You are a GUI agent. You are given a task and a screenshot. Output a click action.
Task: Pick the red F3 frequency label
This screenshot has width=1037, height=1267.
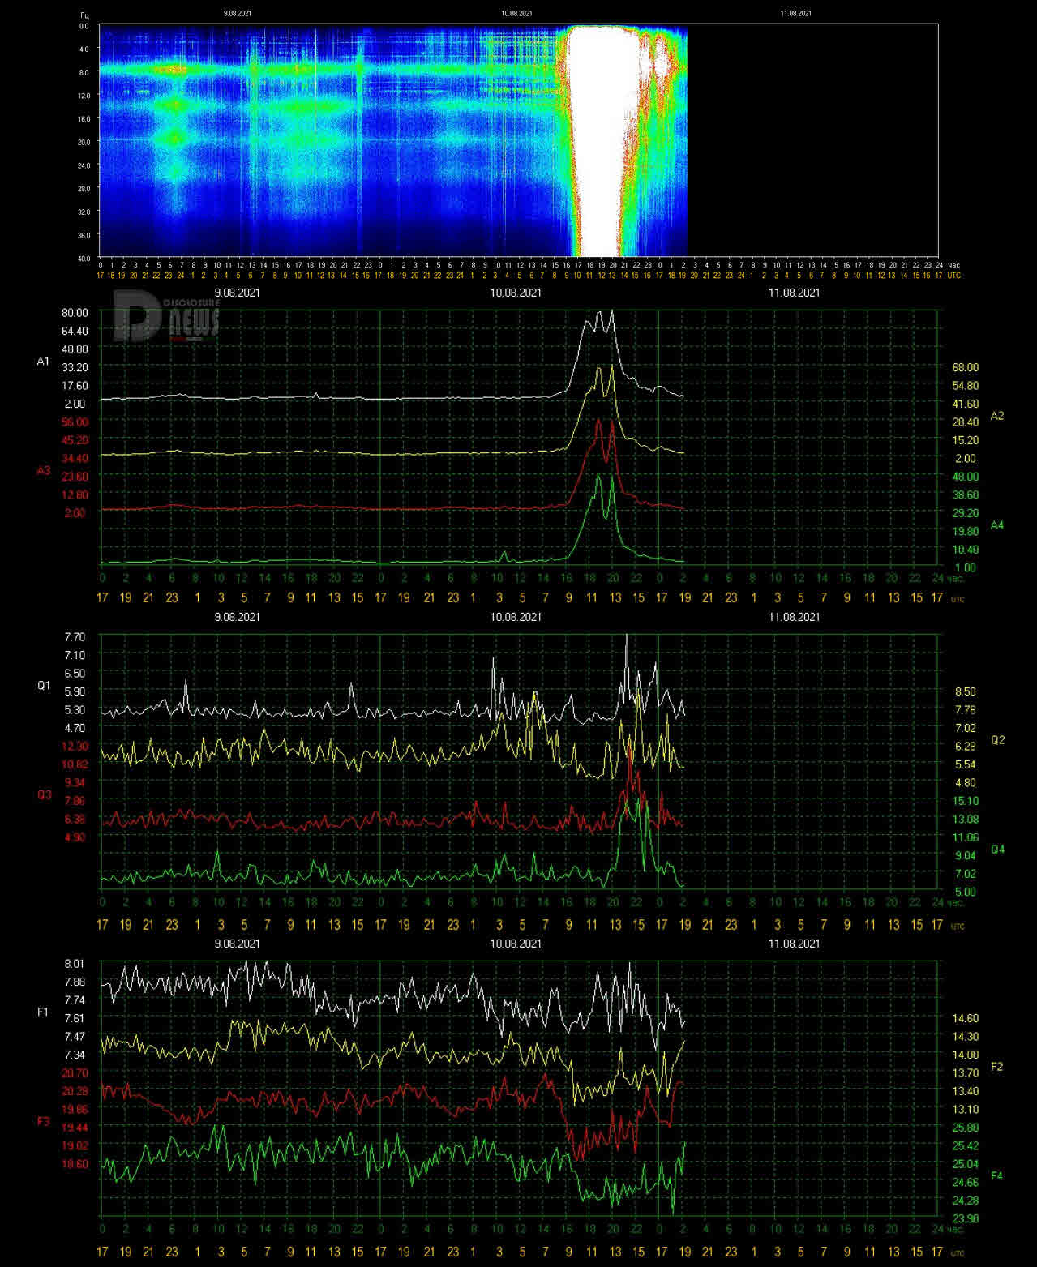click(44, 1121)
